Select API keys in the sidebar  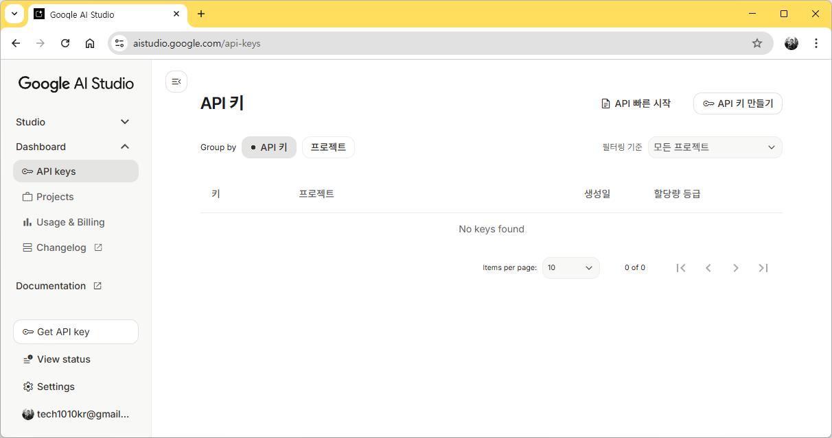(x=76, y=171)
